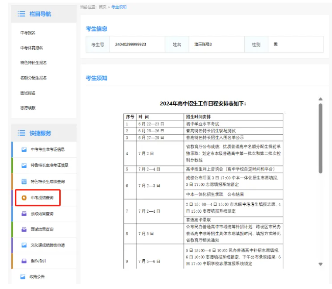Click the 中考考生准考证信息 picture icon
Screen dimensions: 332x289
[x=24, y=149]
